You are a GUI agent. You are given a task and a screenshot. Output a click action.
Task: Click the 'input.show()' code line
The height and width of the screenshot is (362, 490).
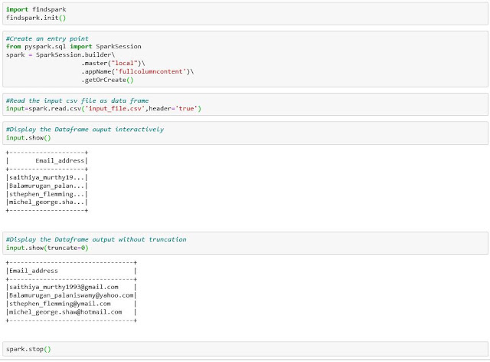point(28,138)
